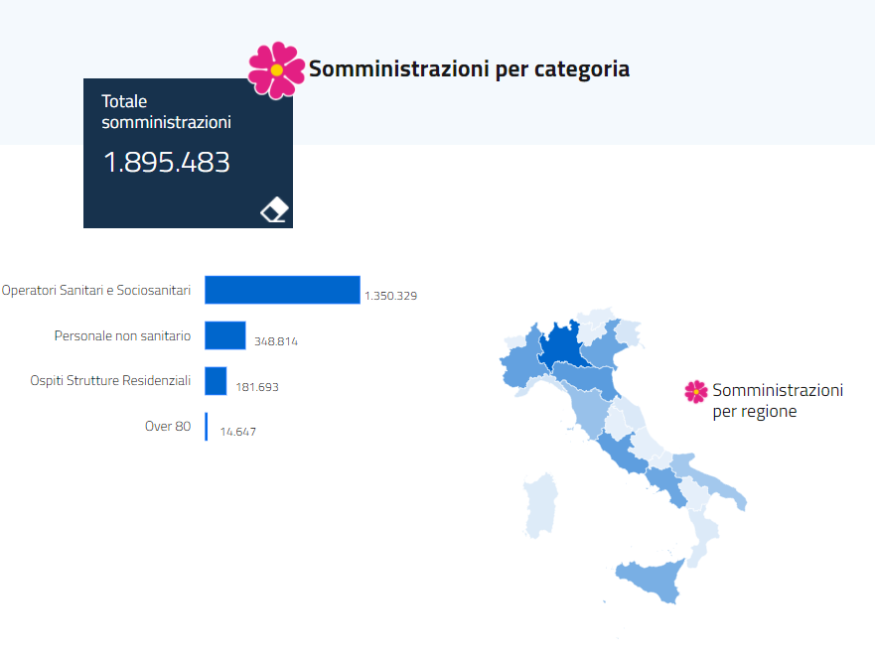This screenshot has width=875, height=653.
Task: Click the Operatori Sanitari e Sociosanitari label
Action: click(96, 291)
